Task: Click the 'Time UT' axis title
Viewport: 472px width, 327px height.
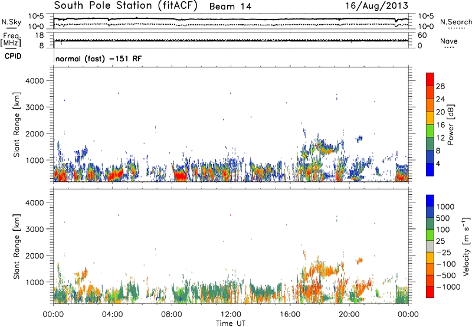Action: (231, 323)
